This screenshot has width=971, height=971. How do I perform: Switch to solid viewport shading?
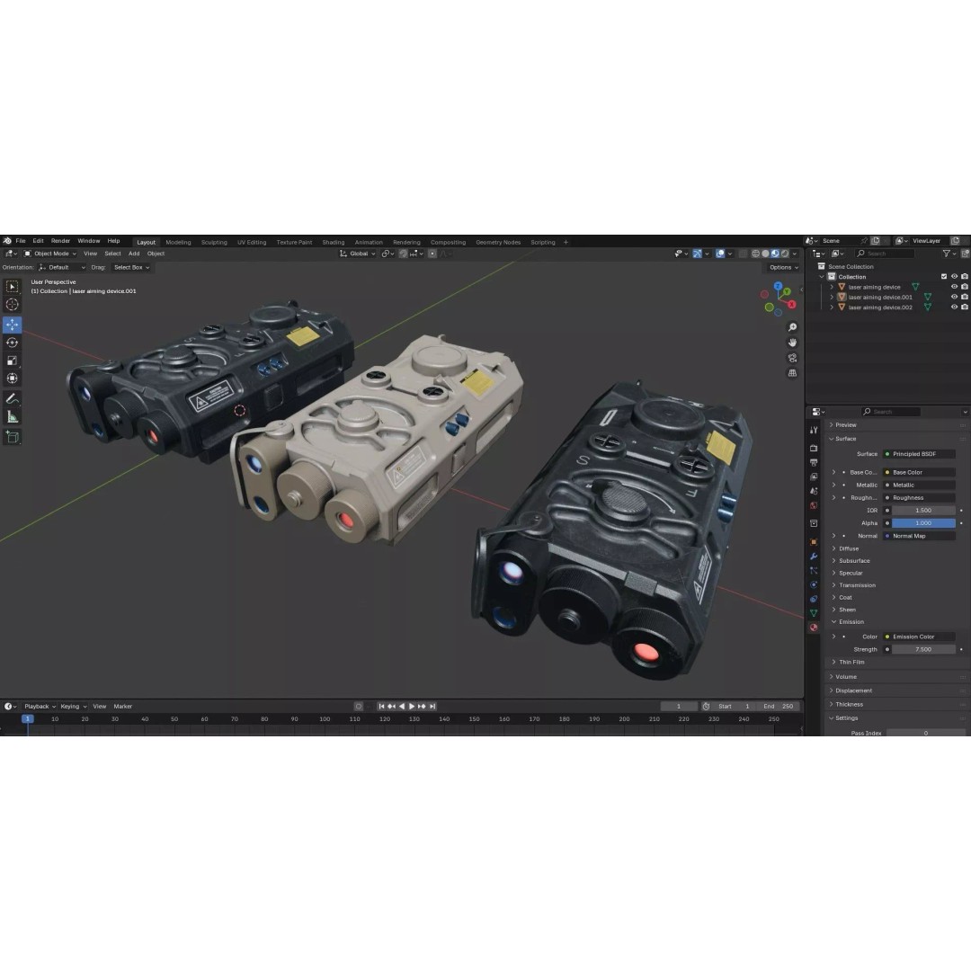[x=765, y=254]
